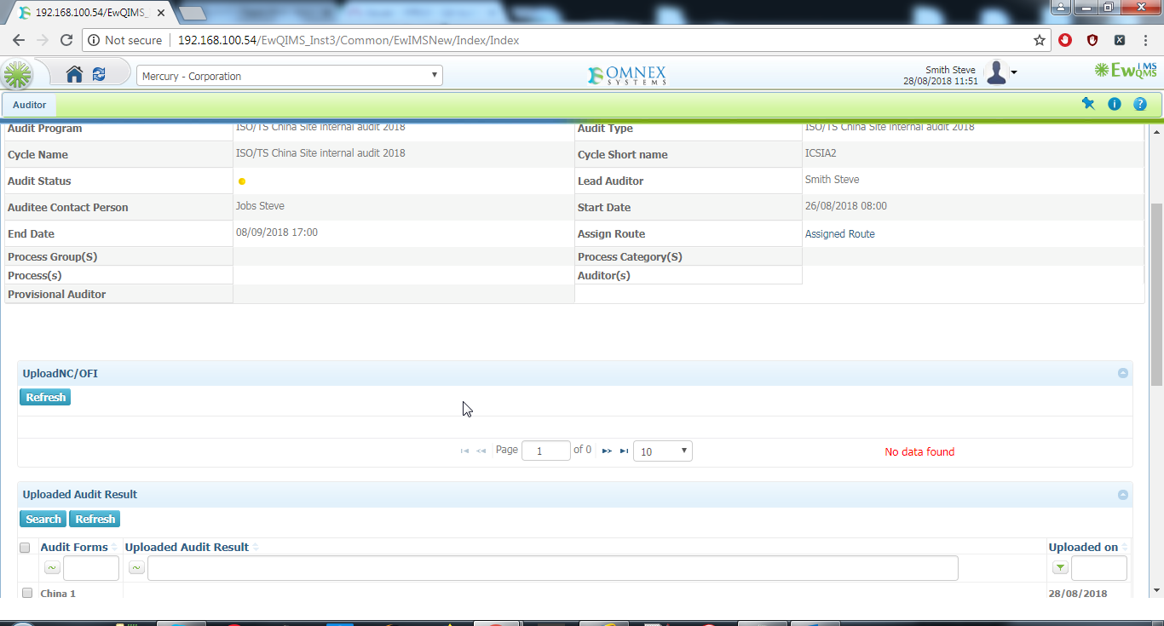
Task: Click the Uploaded Audit Result filter text box
Action: [x=553, y=568]
